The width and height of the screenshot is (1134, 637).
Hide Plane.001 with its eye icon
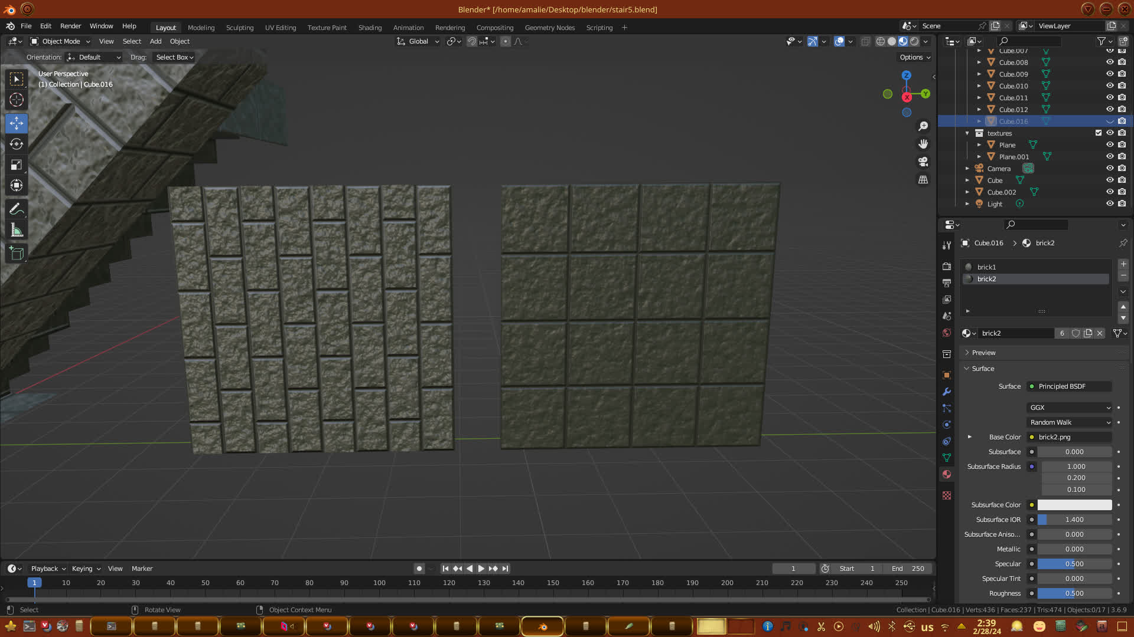point(1110,156)
